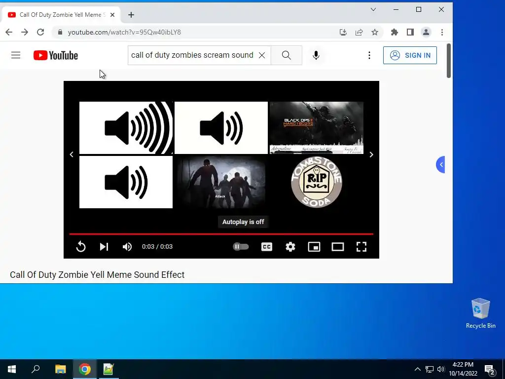Switch to miniplayer mode
This screenshot has width=505, height=379.
314,247
